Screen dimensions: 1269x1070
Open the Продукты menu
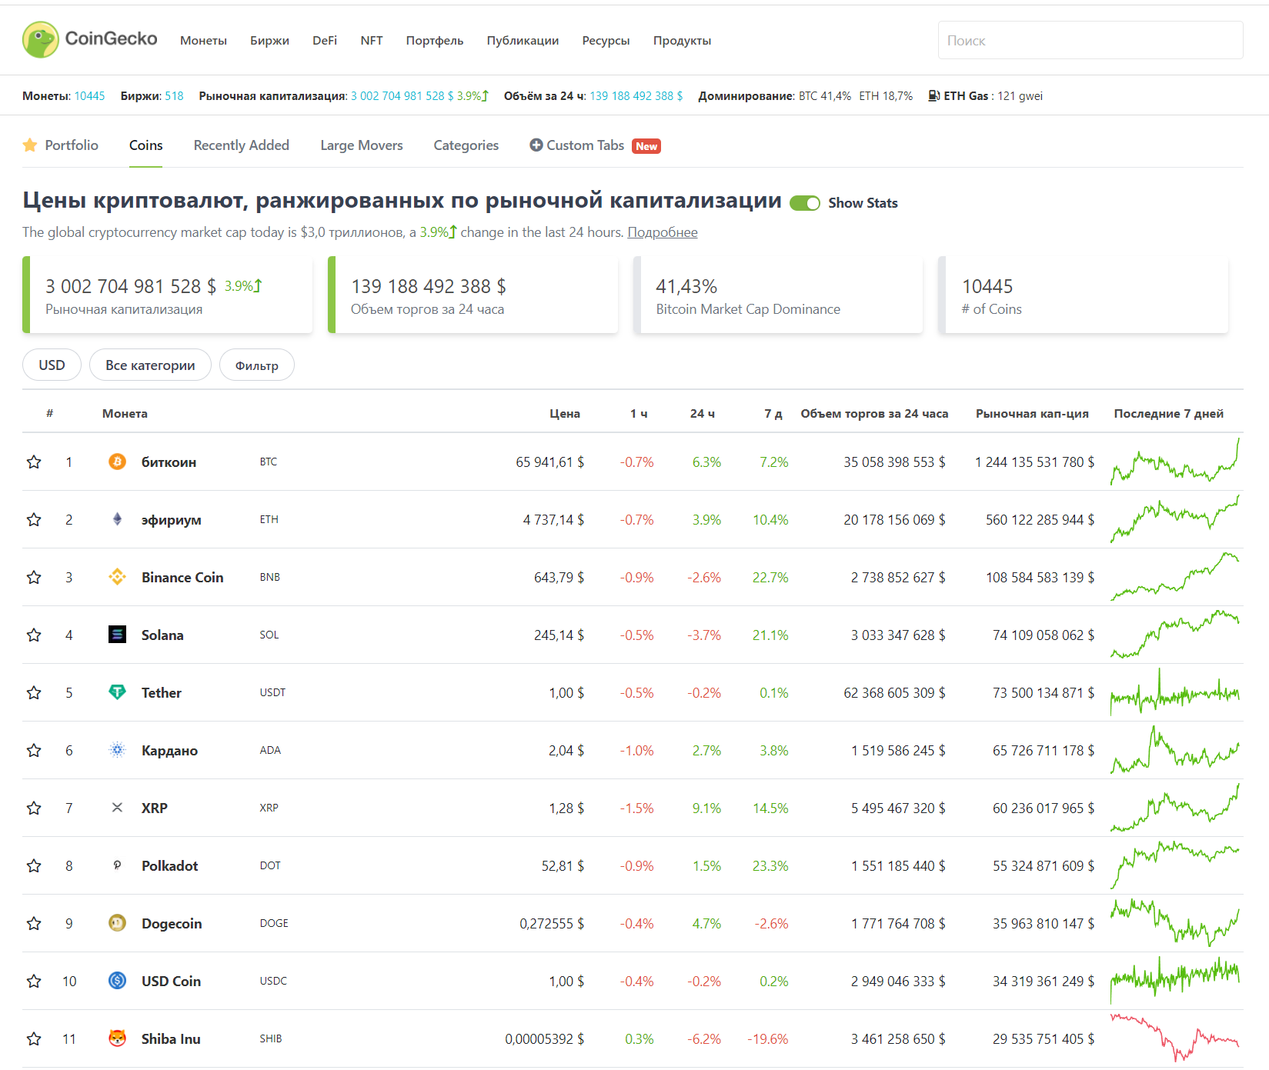pos(682,41)
